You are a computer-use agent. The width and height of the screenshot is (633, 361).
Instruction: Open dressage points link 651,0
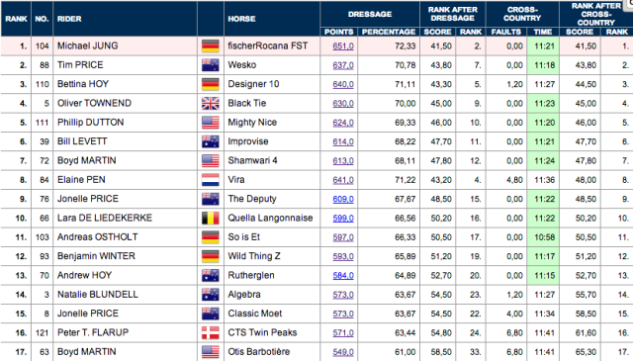(x=343, y=46)
